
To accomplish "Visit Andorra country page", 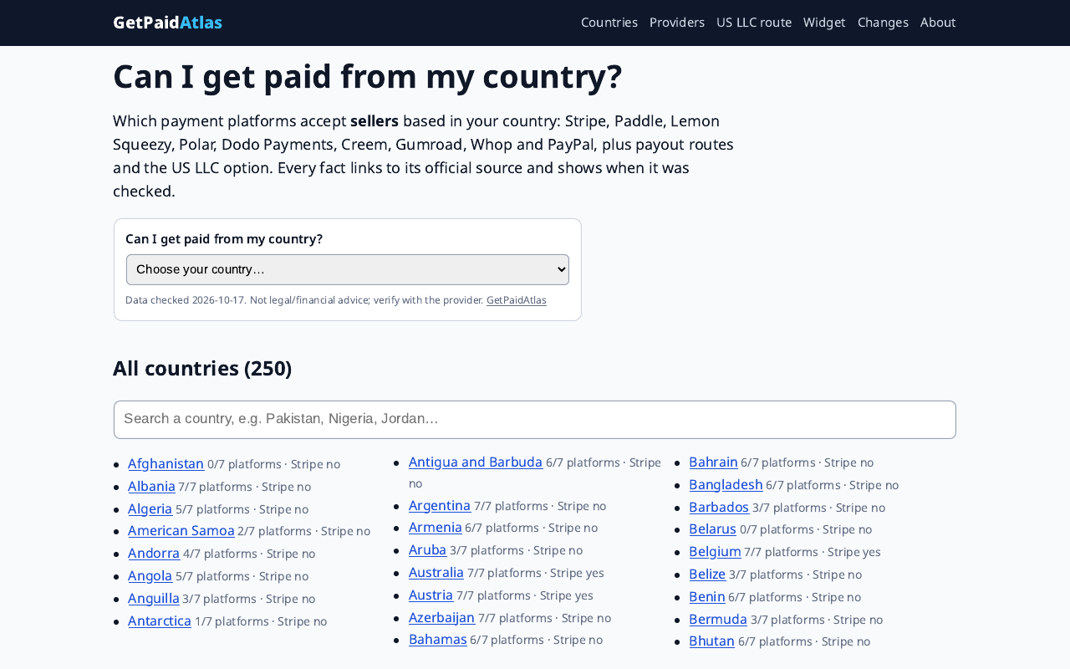I will point(154,553).
